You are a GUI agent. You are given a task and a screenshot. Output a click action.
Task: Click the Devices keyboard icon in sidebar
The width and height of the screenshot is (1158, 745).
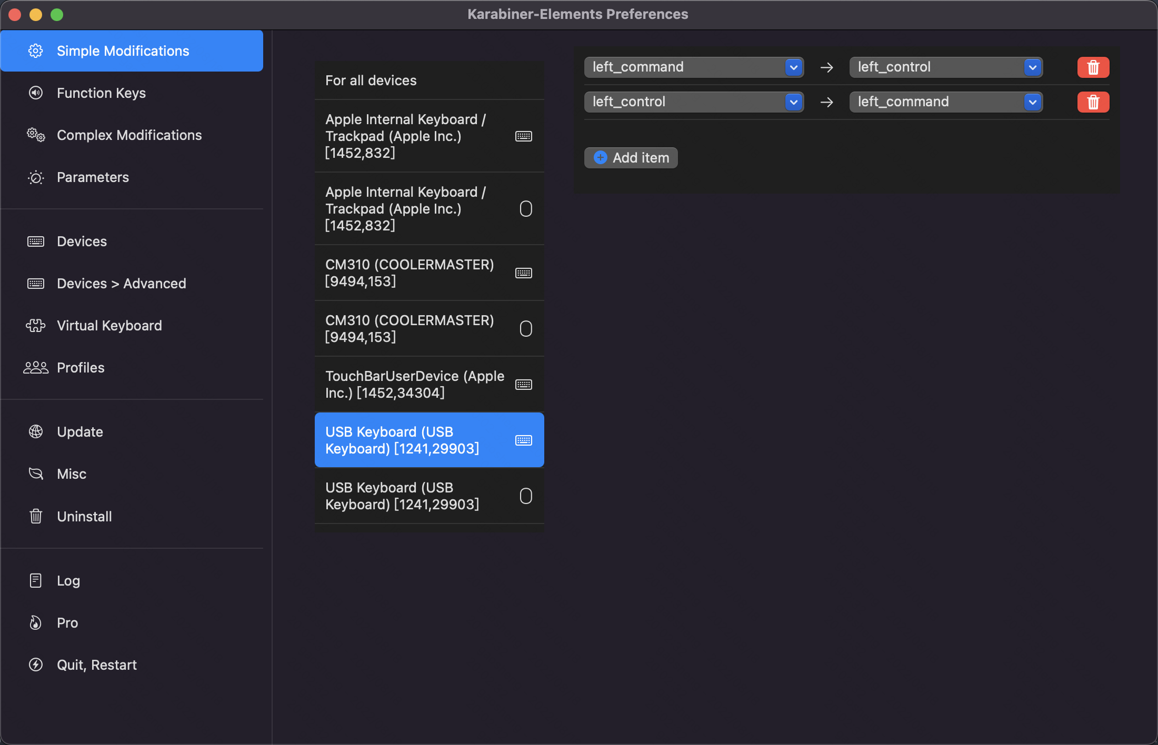pos(36,241)
